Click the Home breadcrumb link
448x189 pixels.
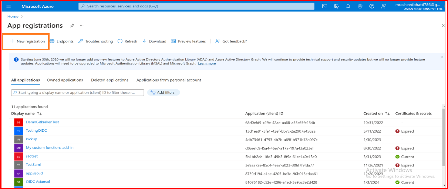[x=13, y=17]
